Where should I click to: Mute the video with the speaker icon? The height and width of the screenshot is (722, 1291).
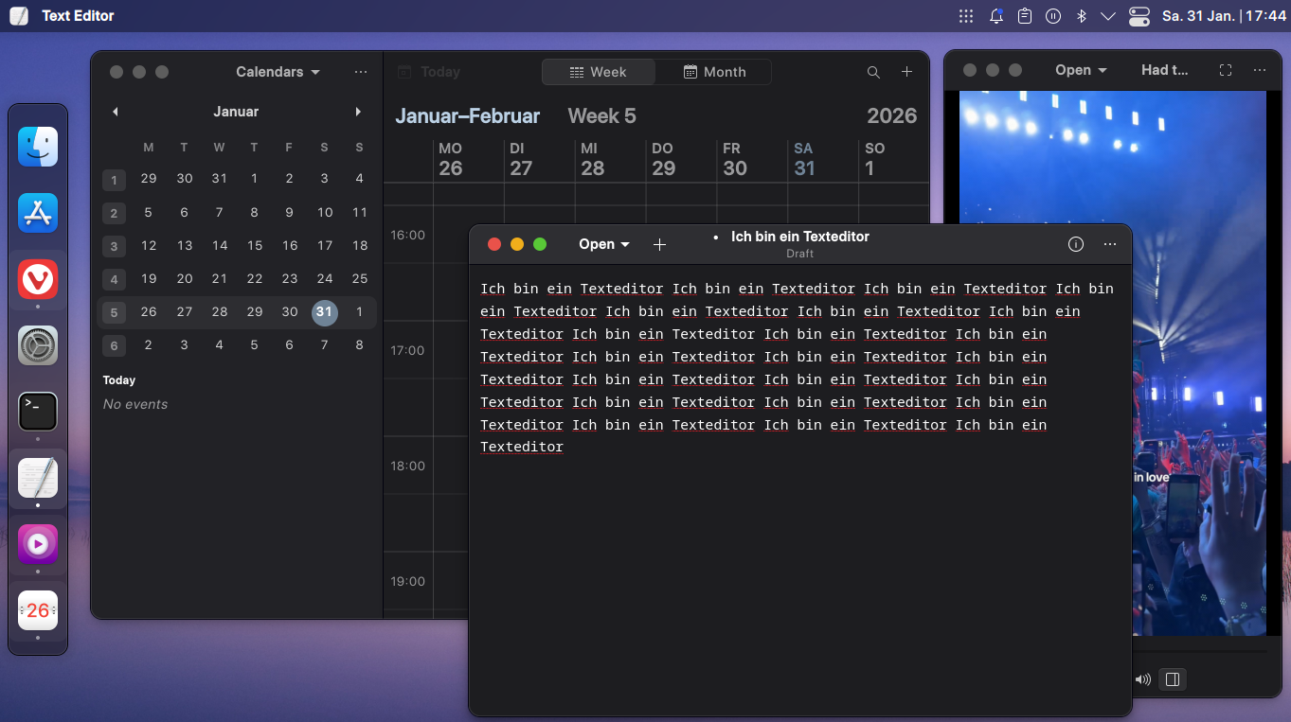tap(1142, 678)
